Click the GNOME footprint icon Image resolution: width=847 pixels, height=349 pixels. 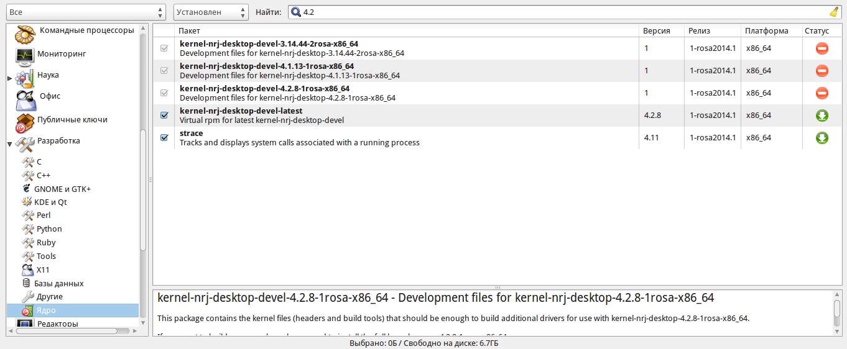(27, 189)
